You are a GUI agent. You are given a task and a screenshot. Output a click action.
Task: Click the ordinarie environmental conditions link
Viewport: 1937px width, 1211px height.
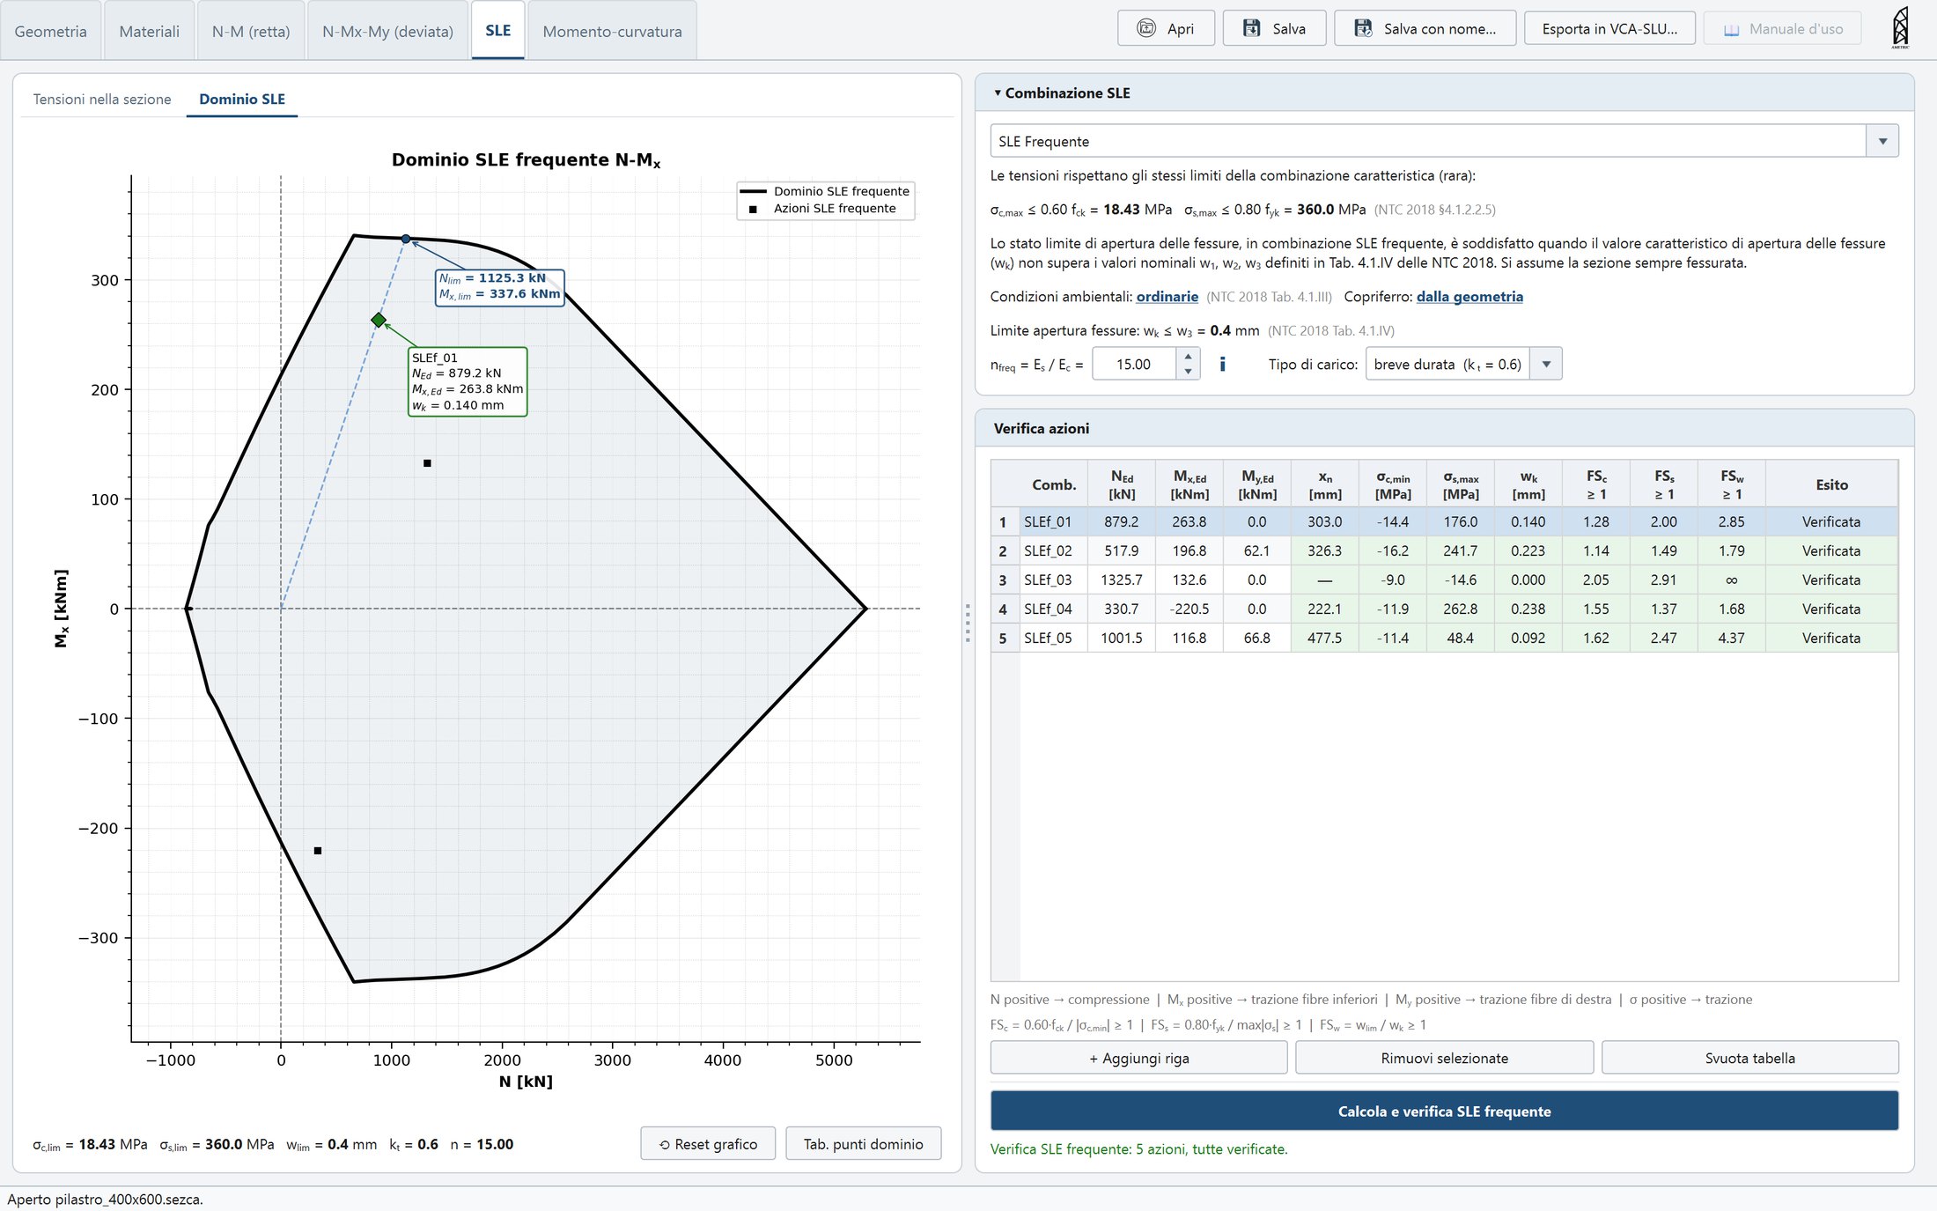pyautogui.click(x=1167, y=296)
